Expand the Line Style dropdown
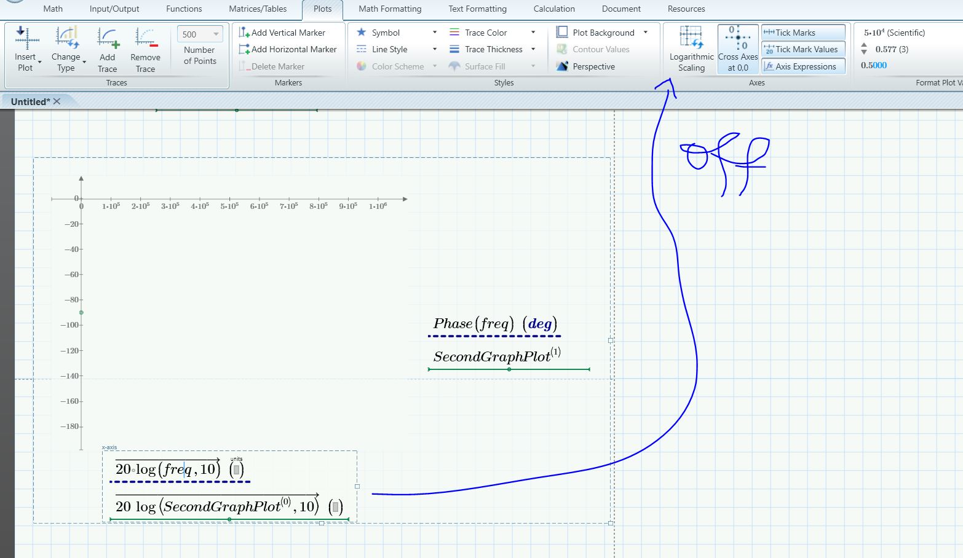The width and height of the screenshot is (963, 558). [434, 49]
